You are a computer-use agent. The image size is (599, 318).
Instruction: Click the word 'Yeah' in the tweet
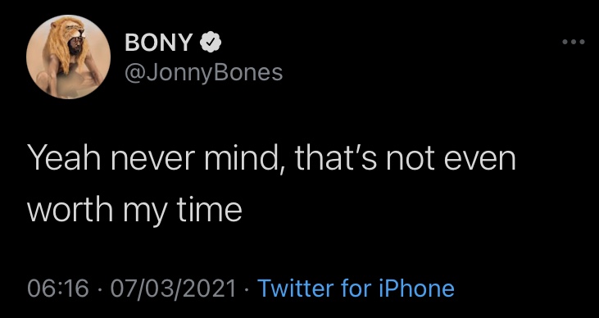click(x=64, y=158)
